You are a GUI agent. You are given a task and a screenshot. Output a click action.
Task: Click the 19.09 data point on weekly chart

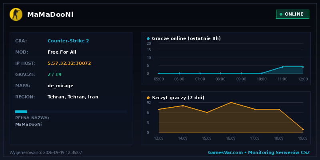pyautogui.click(x=303, y=129)
